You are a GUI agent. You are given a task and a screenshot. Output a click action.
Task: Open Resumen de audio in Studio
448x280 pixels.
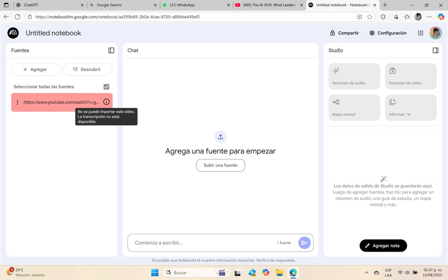(354, 76)
